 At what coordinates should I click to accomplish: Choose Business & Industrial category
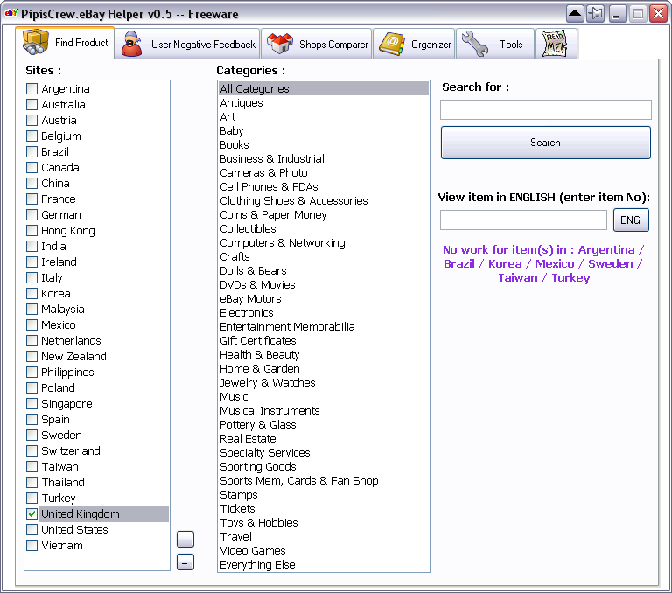tap(324, 158)
